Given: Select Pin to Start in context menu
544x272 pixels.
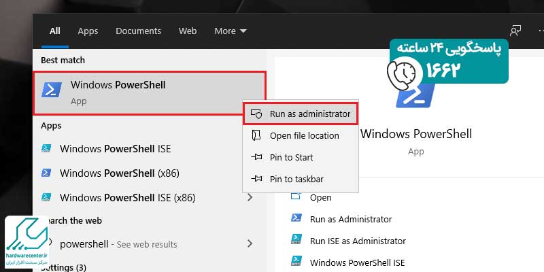Looking at the screenshot, I should point(300,158).
